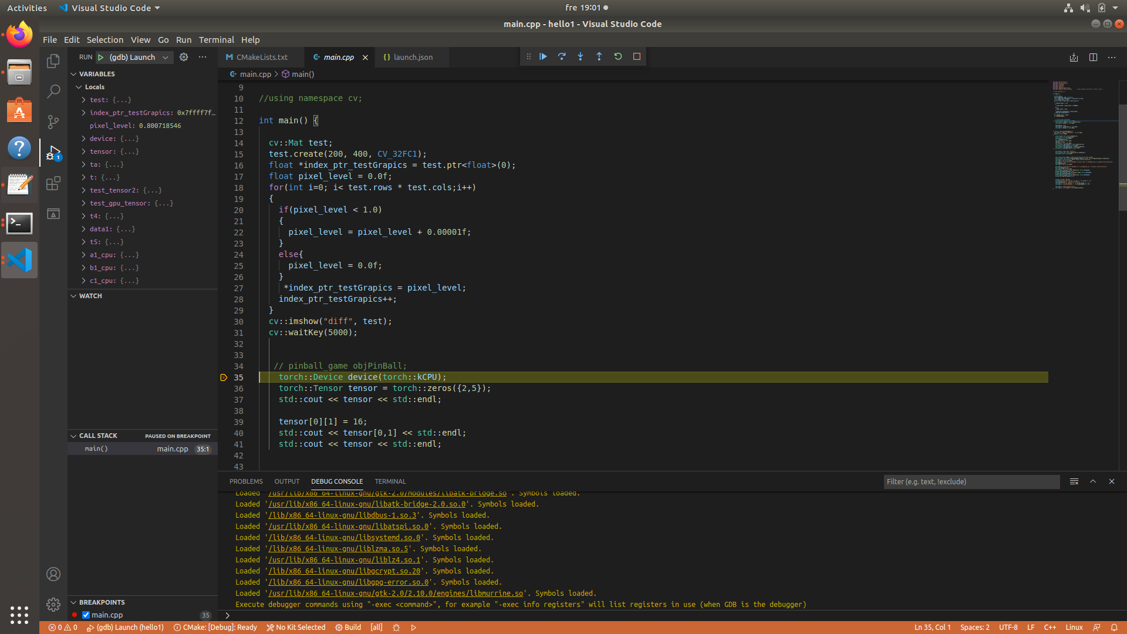This screenshot has width=1127, height=634.
Task: Open the Terminal menu
Action: [216, 39]
